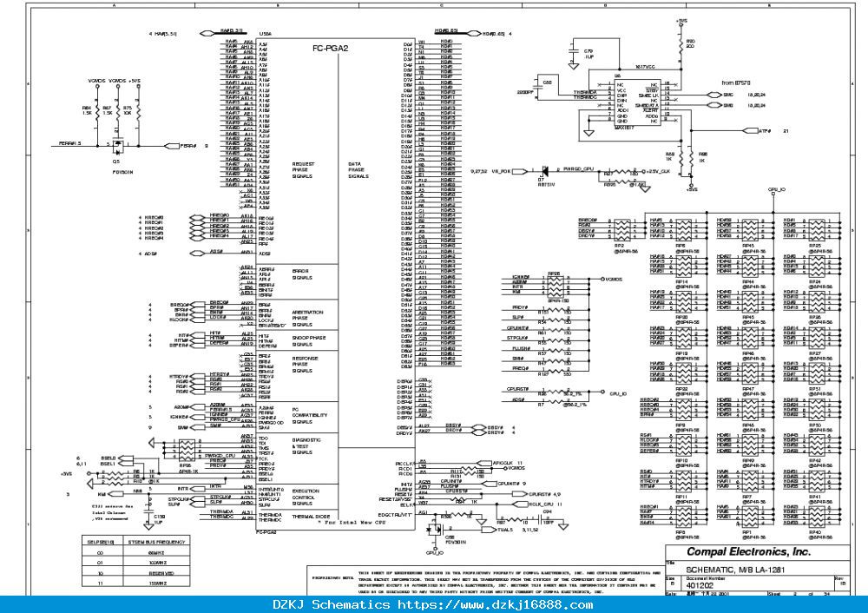Select the DATA PHASE SIGNALS label
The width and height of the screenshot is (868, 613).
358,170
